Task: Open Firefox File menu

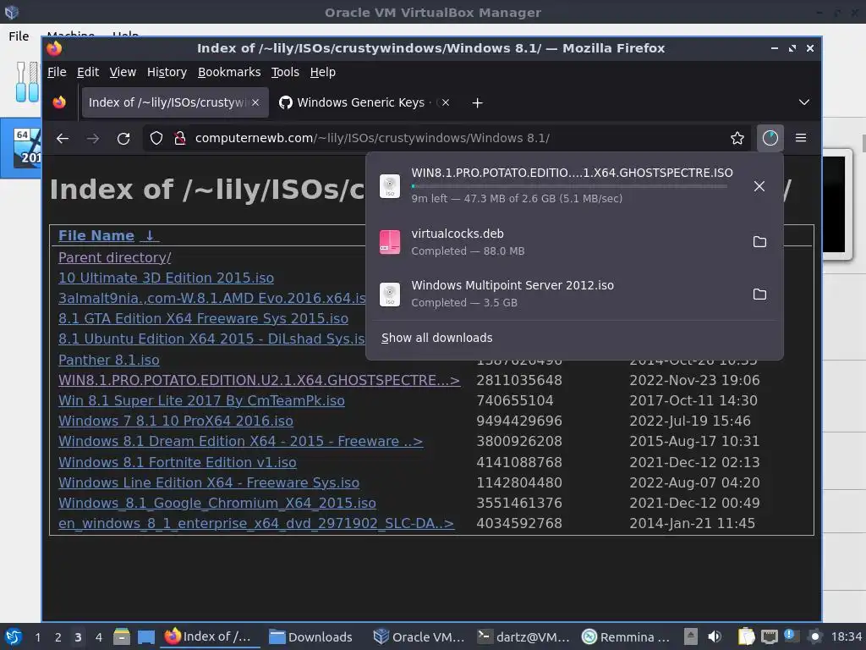Action: (57, 72)
